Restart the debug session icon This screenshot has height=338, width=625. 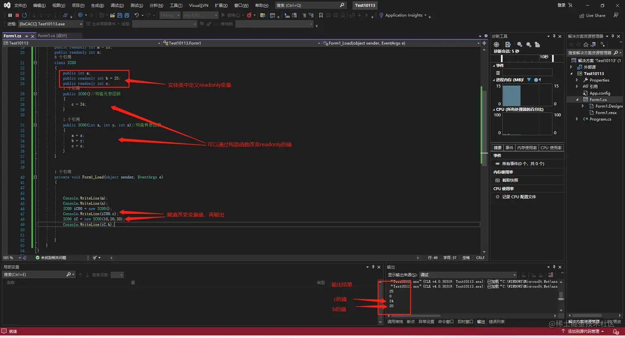(24, 15)
